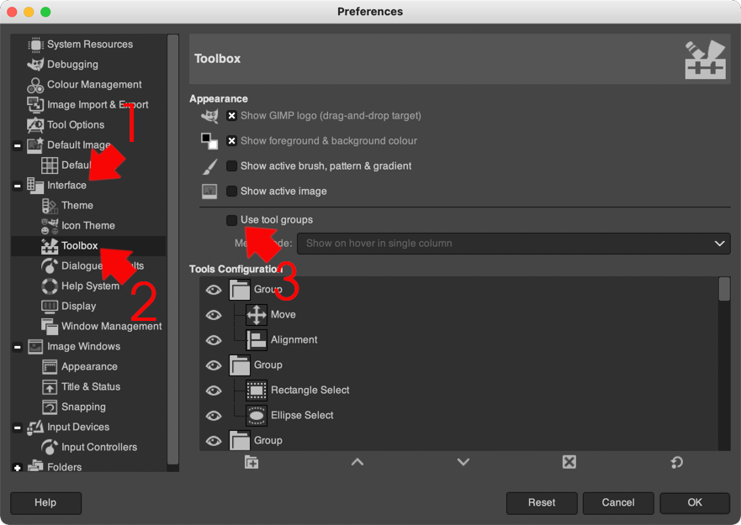Select the Ellipse Select tool icon
This screenshot has width=741, height=525.
tap(257, 416)
